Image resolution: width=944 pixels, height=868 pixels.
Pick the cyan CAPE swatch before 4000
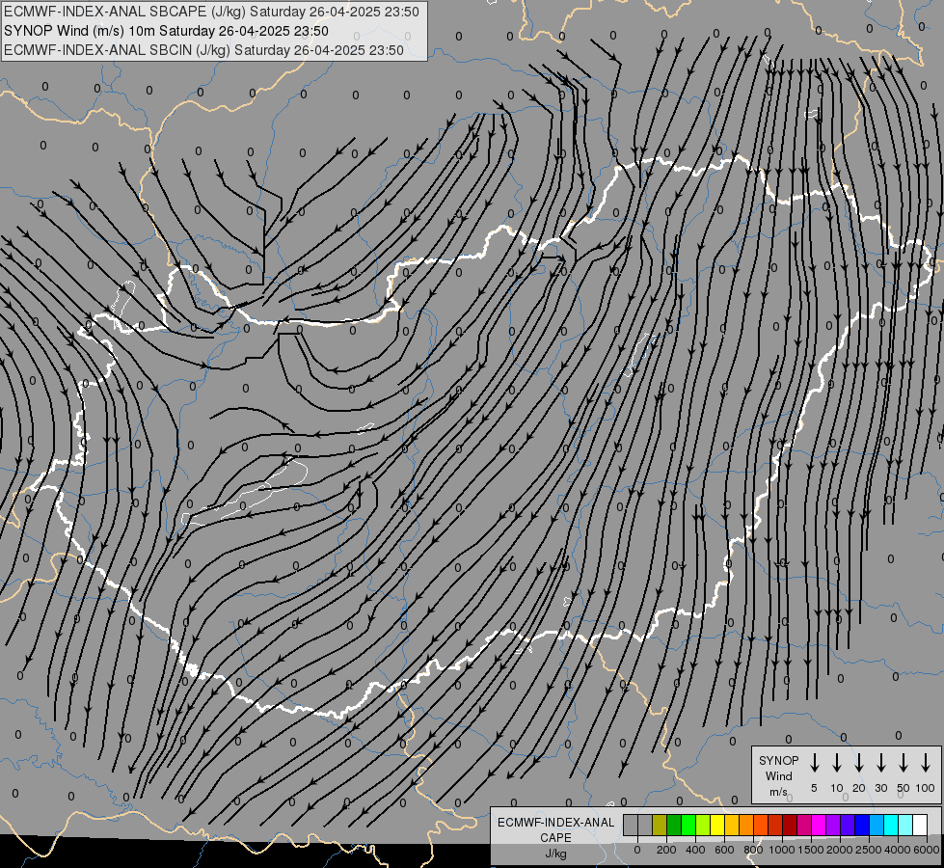(892, 825)
